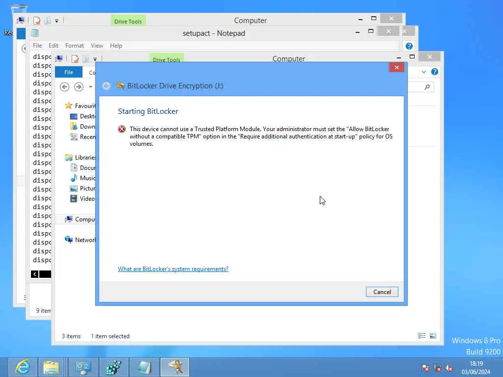Viewport: 503px width, 377px height.
Task: Select Libraries in navigation pane
Action: (x=80, y=158)
